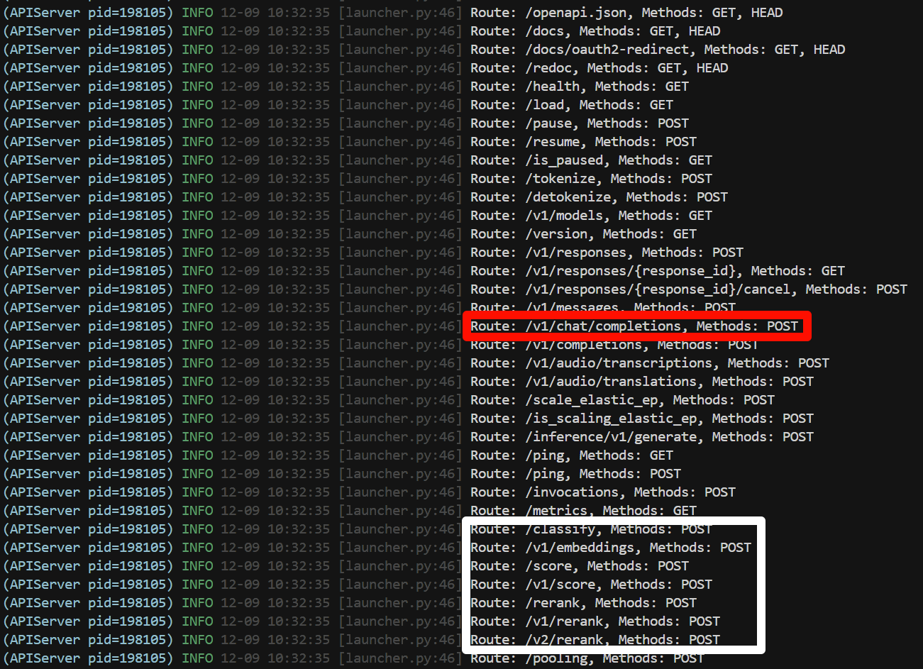
Task: Click the /docs, Methods: GET, HEAD route text
Action: point(595,31)
